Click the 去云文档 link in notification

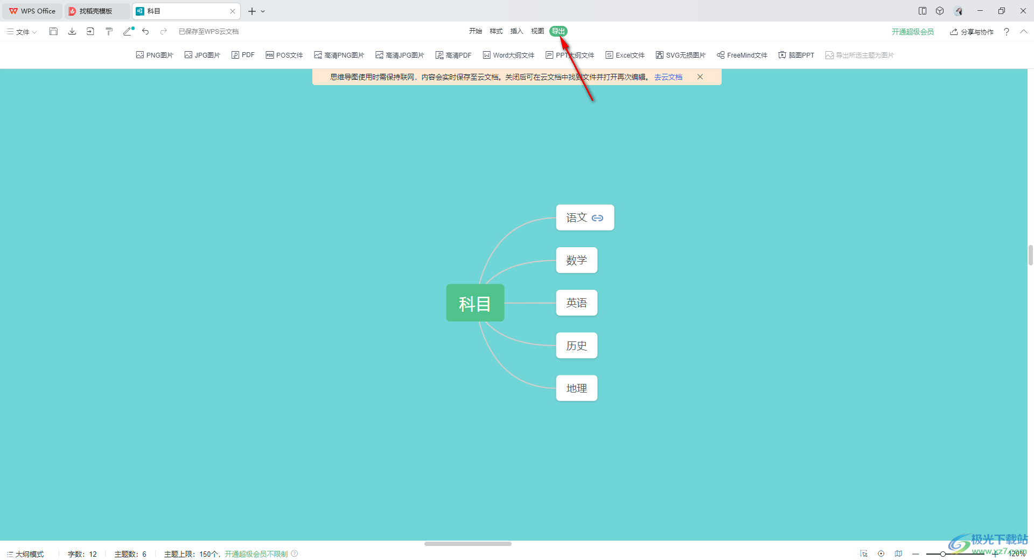pyautogui.click(x=668, y=77)
